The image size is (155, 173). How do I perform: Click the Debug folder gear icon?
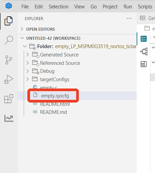35,71
